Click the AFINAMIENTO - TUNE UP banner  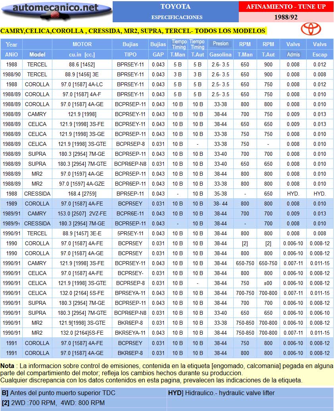286,6
